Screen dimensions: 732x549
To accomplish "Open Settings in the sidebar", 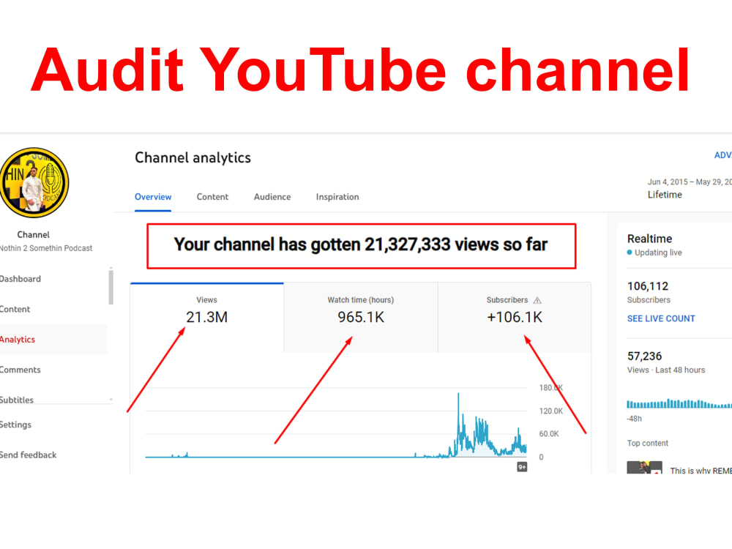I will pos(16,425).
